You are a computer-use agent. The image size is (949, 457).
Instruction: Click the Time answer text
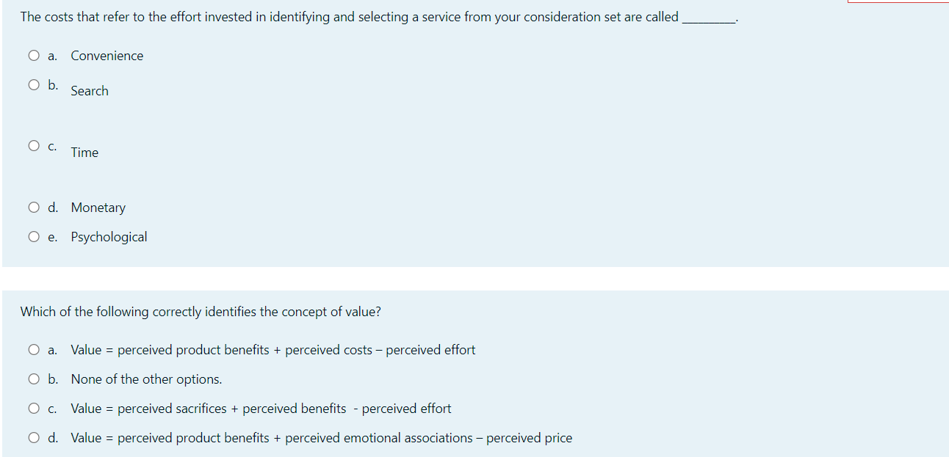pyautogui.click(x=84, y=153)
